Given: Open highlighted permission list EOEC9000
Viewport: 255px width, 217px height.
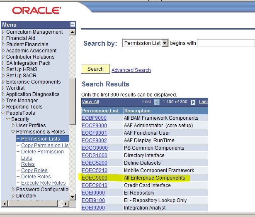Looking at the screenshot, I should tap(94, 178).
